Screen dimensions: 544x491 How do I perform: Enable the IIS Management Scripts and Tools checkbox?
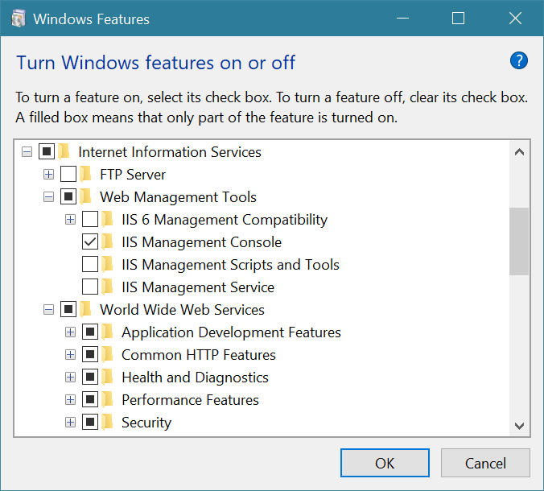(x=90, y=265)
